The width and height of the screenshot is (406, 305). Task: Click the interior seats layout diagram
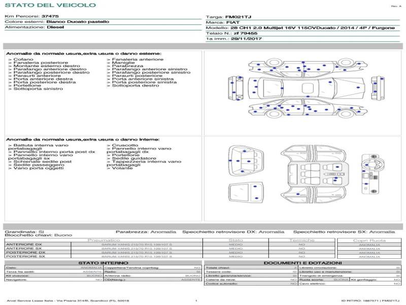point(314,174)
